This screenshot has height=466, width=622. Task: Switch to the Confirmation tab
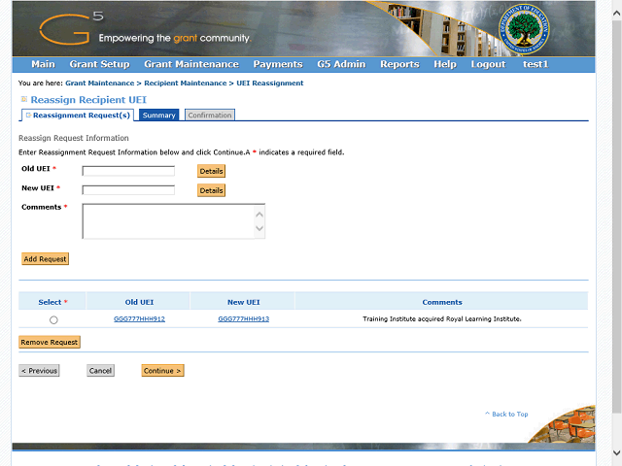click(210, 115)
